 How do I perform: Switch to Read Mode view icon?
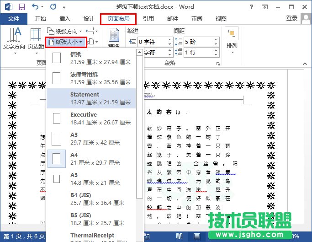pos(179,237)
